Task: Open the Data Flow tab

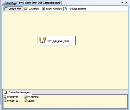Action: (32, 9)
